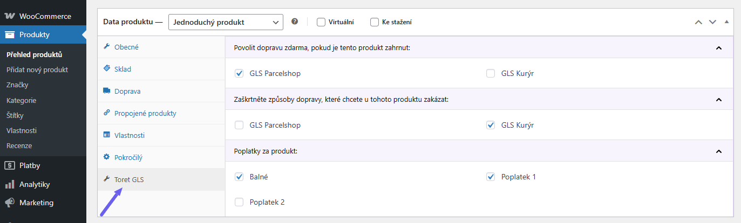The width and height of the screenshot is (741, 223).
Task: Move Data produktu panel down arrow
Action: tap(712, 22)
